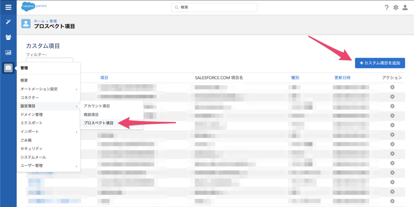Open the reports chart sidebar icon
This screenshot has height=207, width=414.
8,53
